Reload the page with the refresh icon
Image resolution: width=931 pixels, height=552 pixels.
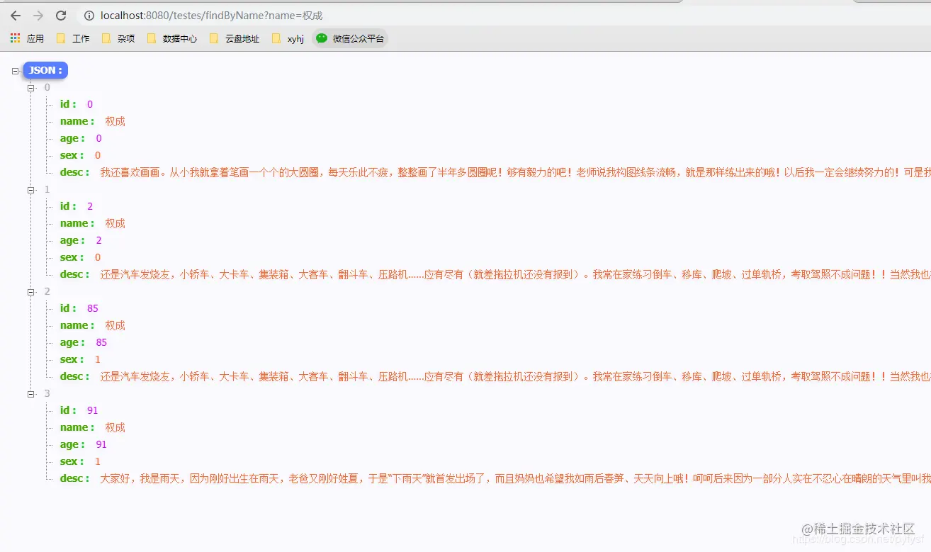click(62, 15)
